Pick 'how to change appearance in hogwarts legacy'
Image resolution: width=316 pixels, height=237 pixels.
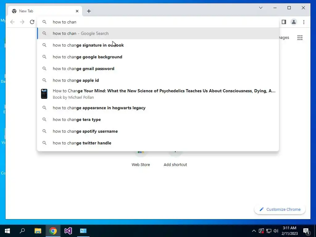158,108
